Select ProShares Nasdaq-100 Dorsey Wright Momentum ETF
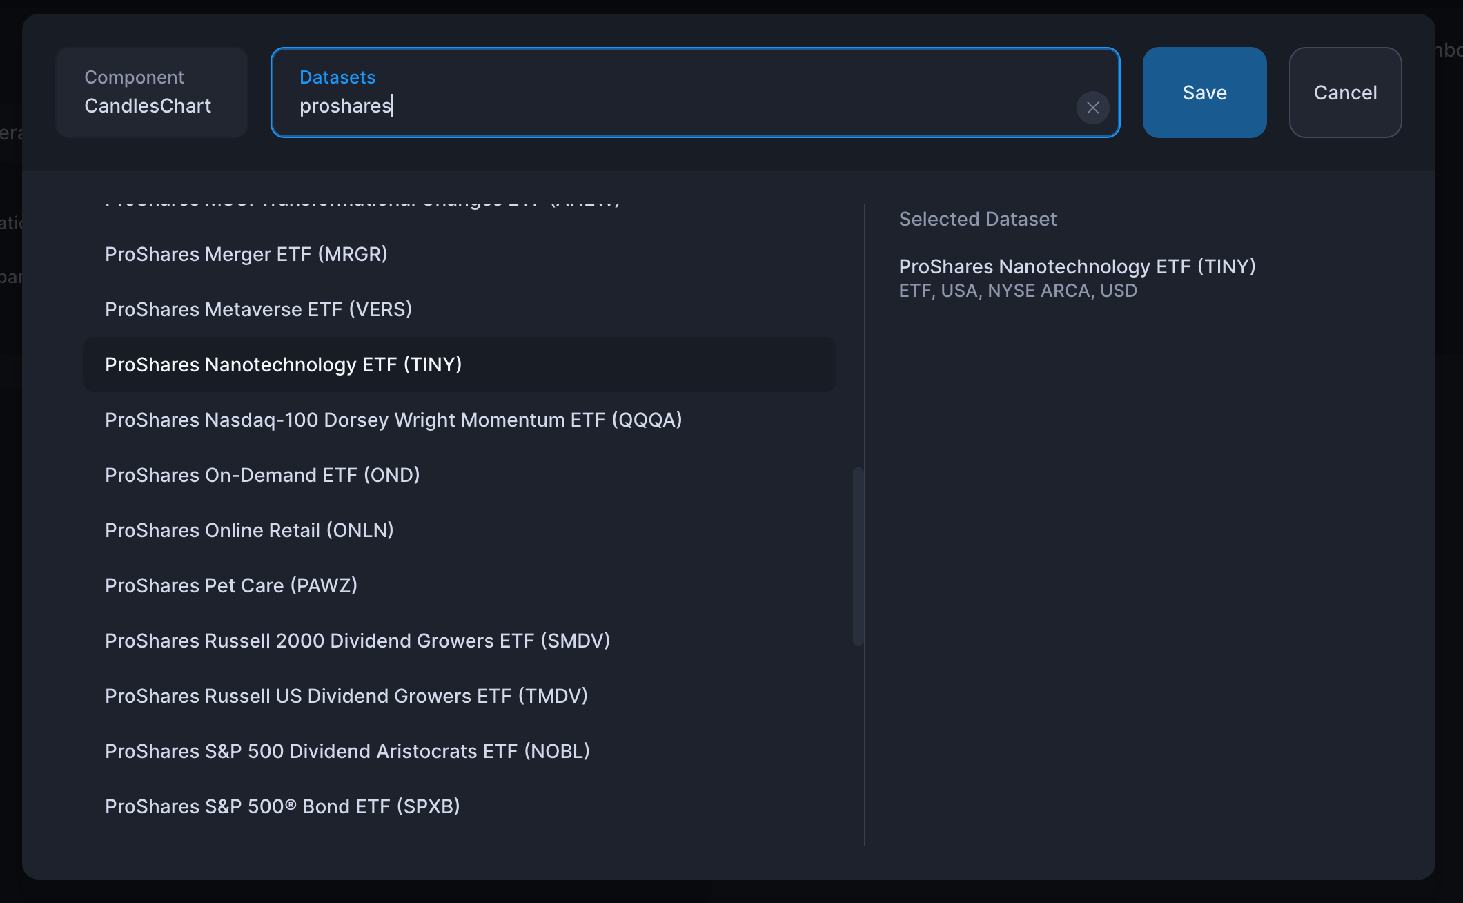This screenshot has height=903, width=1463. 460,420
